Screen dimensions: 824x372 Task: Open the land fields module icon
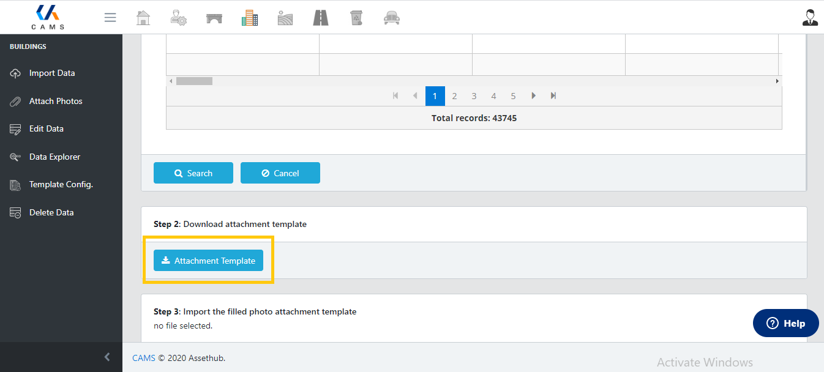pyautogui.click(x=285, y=18)
